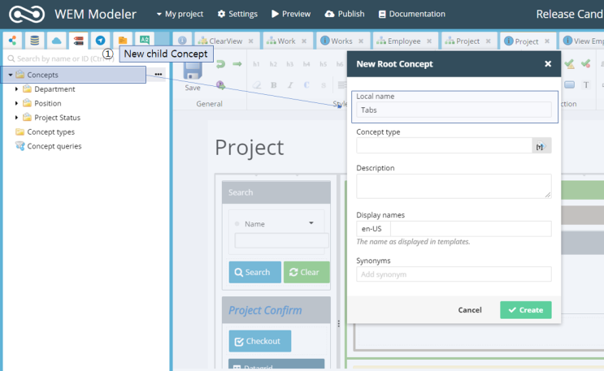Click the blue C style icon

tap(306, 85)
